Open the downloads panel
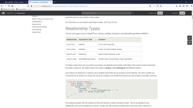This screenshot has height=108, width=193. [x=177, y=6]
